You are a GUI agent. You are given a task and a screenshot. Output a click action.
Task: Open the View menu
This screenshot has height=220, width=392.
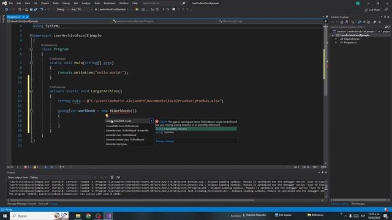(27, 3)
